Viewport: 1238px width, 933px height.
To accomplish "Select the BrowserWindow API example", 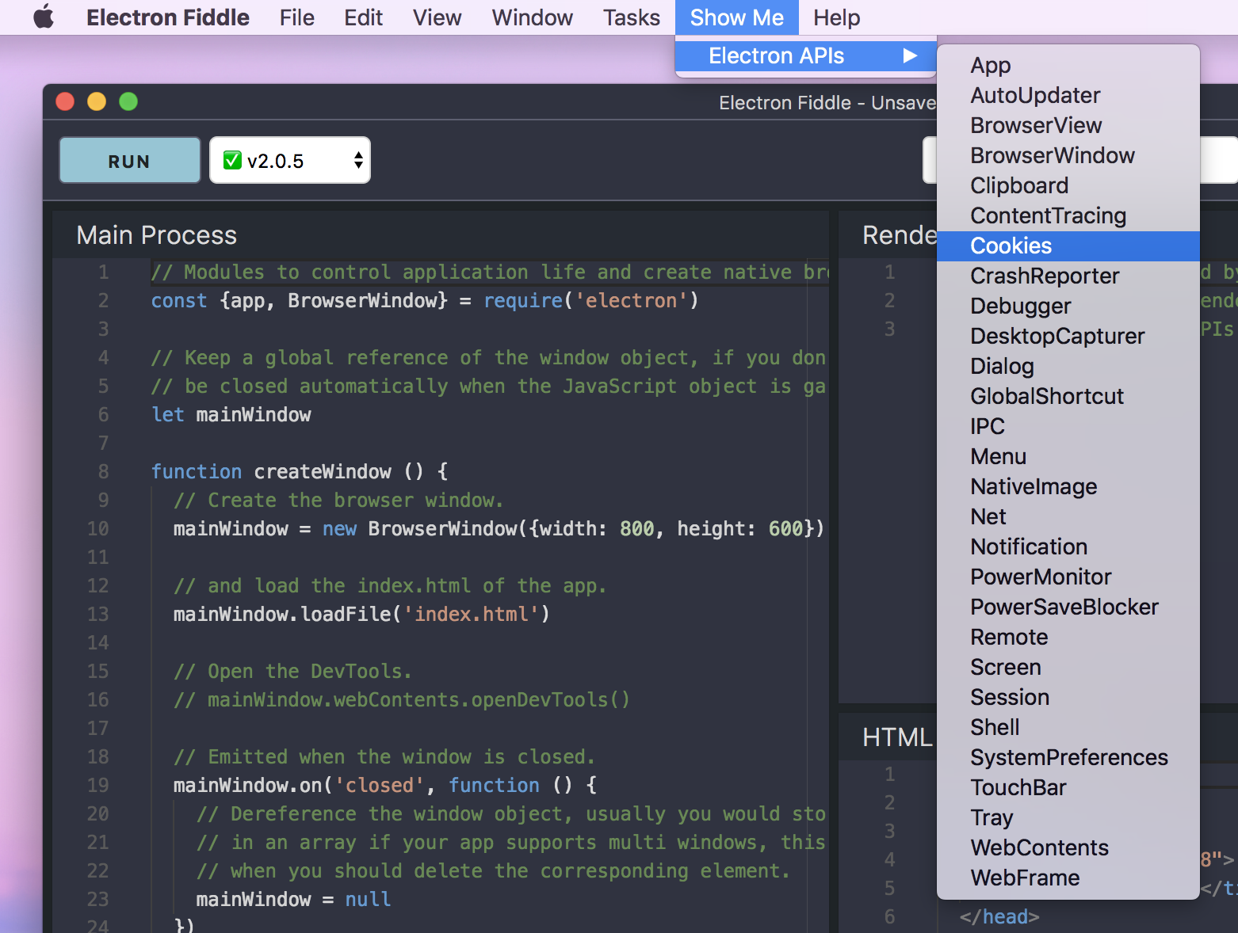I will (x=1053, y=155).
